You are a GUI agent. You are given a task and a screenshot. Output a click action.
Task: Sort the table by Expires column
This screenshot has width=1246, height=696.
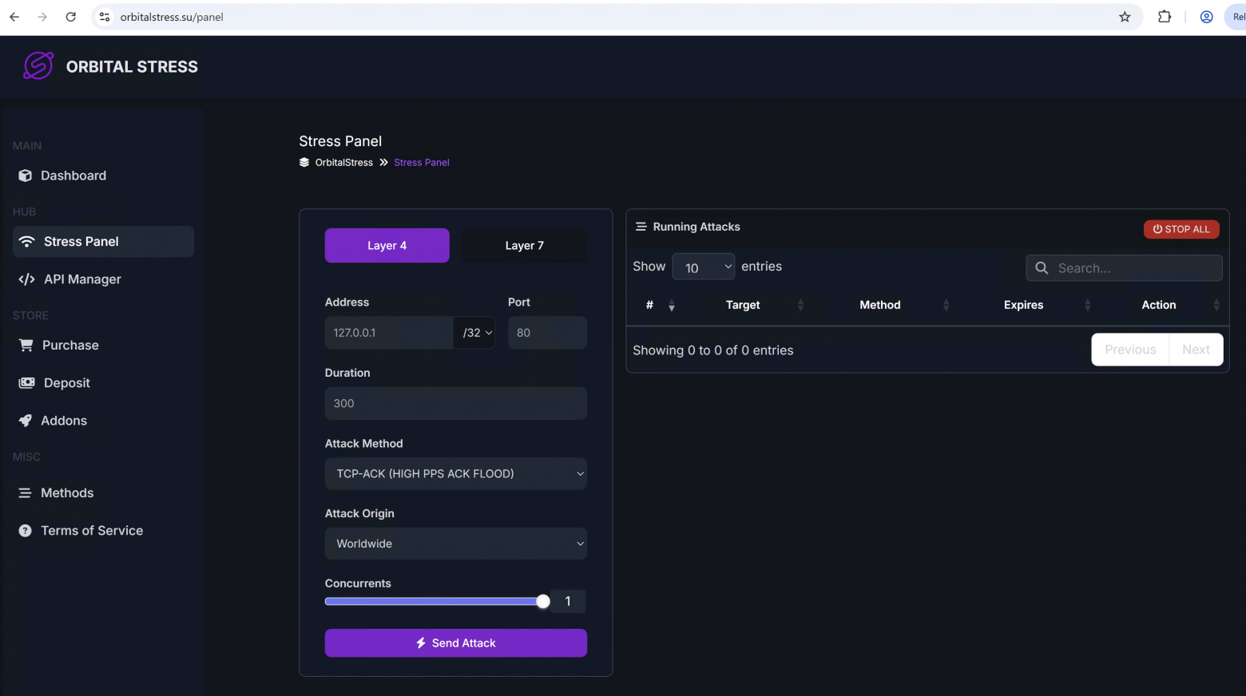point(1024,305)
